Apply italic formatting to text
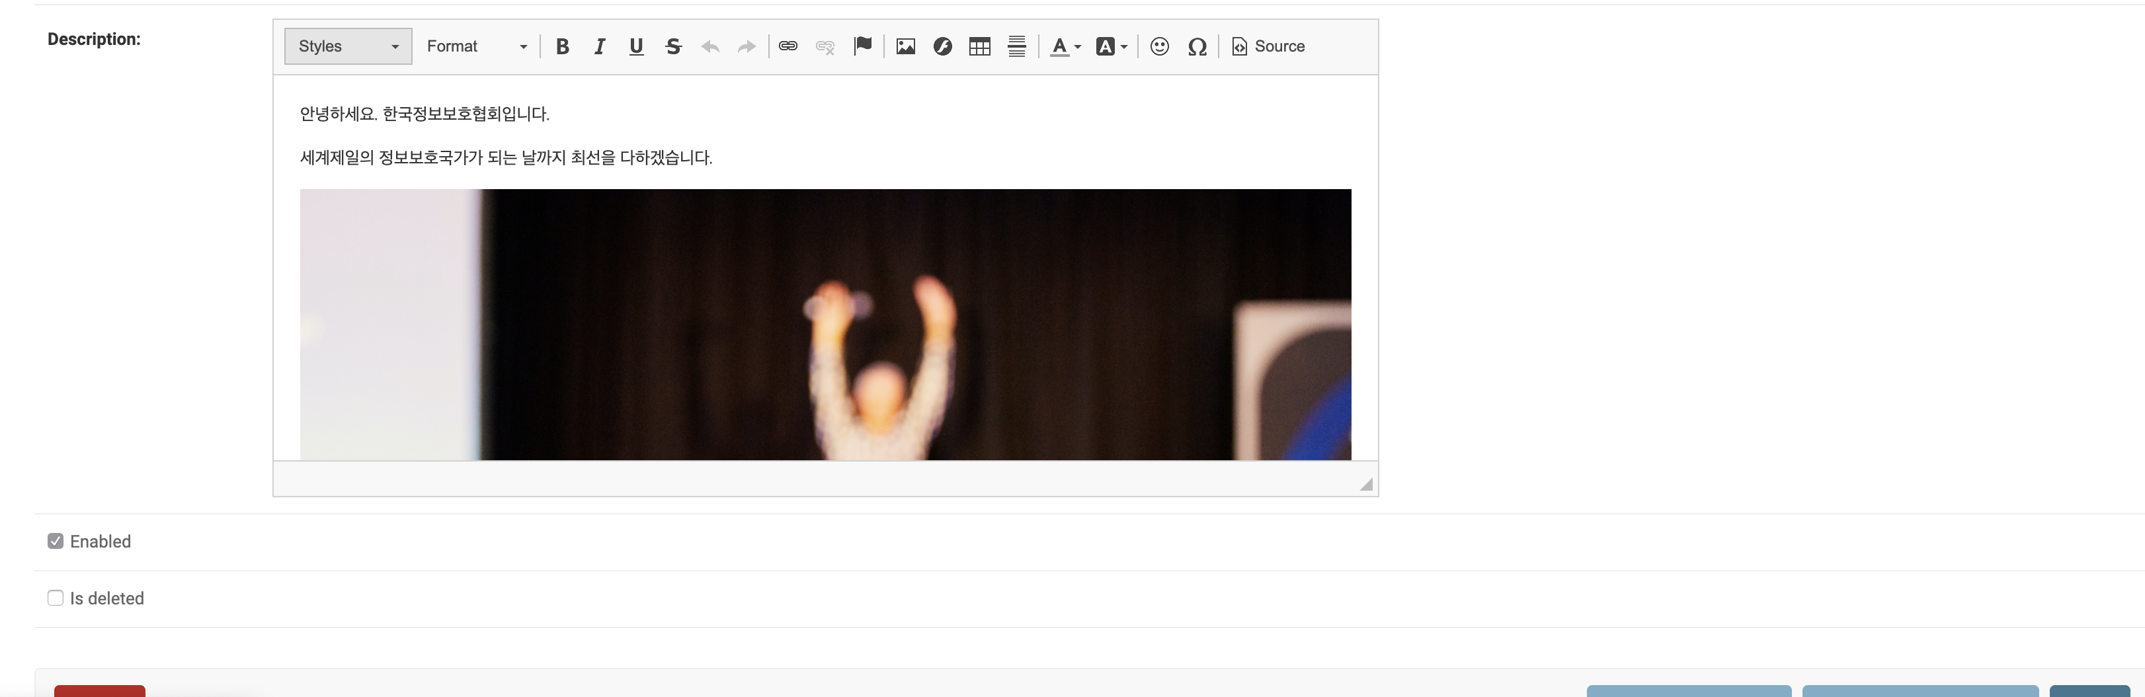Screen dimensions: 2145x697 tap(600, 47)
